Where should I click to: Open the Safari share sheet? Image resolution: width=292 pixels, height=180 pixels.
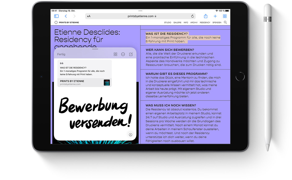click(x=205, y=16)
